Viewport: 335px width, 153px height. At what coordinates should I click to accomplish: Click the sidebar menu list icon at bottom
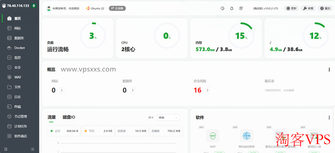pos(32,149)
